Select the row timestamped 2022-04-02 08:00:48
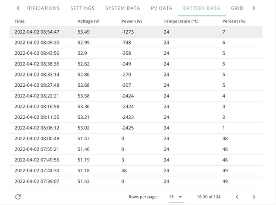This screenshot has height=205, width=276. [136, 139]
